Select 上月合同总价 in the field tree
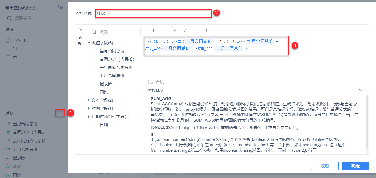Viewport: 376px width, 178px height. tap(112, 75)
